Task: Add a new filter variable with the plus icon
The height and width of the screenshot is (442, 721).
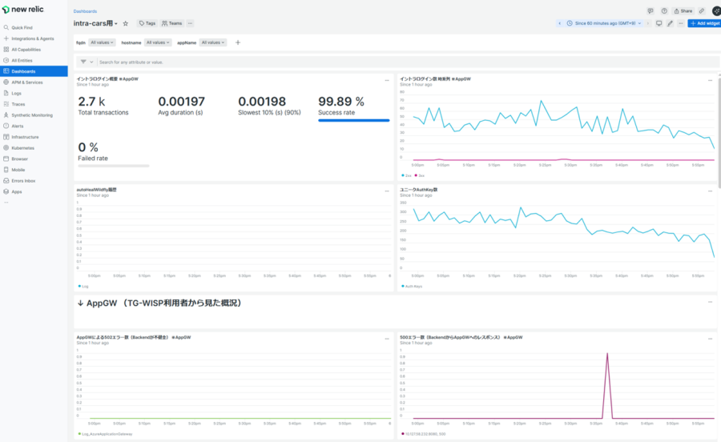Action: click(x=238, y=42)
